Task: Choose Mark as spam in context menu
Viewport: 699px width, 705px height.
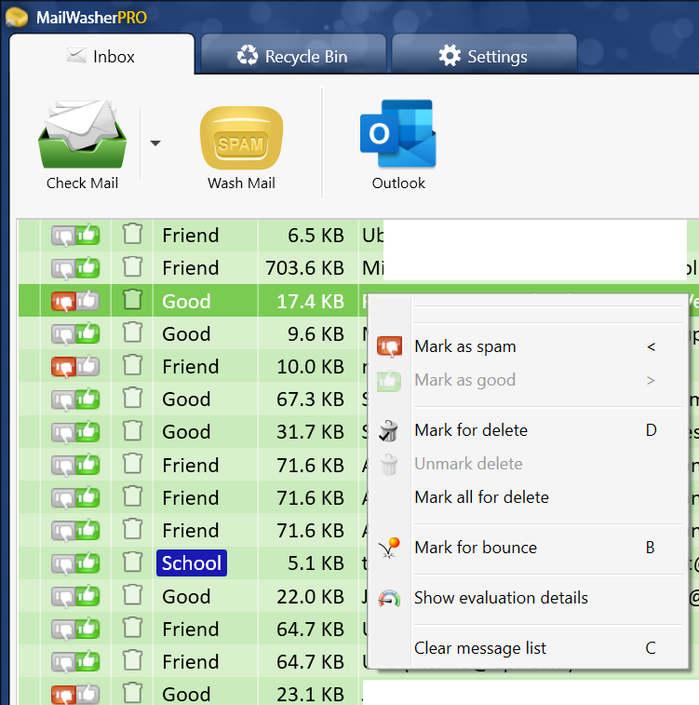Action: click(x=529, y=346)
